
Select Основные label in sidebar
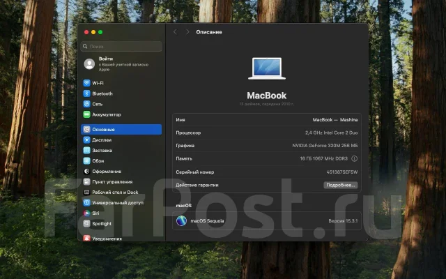coord(103,130)
